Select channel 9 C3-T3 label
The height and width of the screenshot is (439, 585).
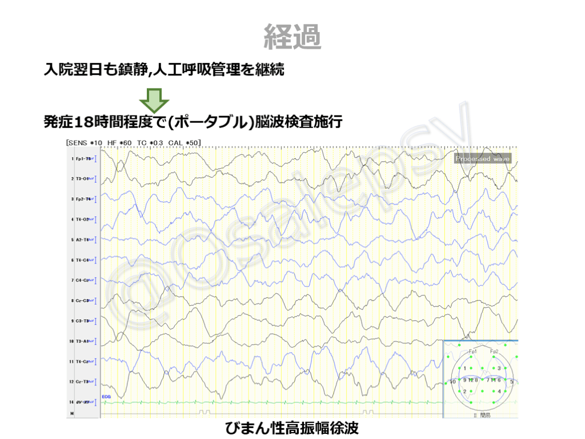(81, 321)
